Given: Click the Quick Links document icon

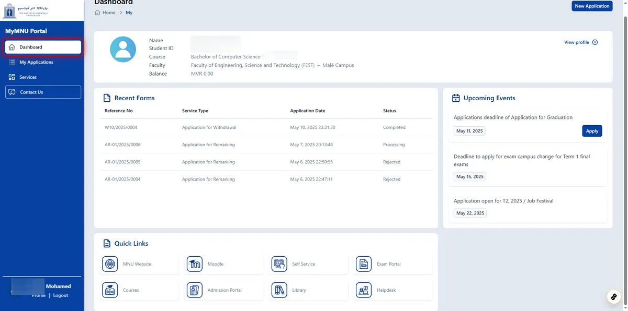Looking at the screenshot, I should click(x=107, y=243).
